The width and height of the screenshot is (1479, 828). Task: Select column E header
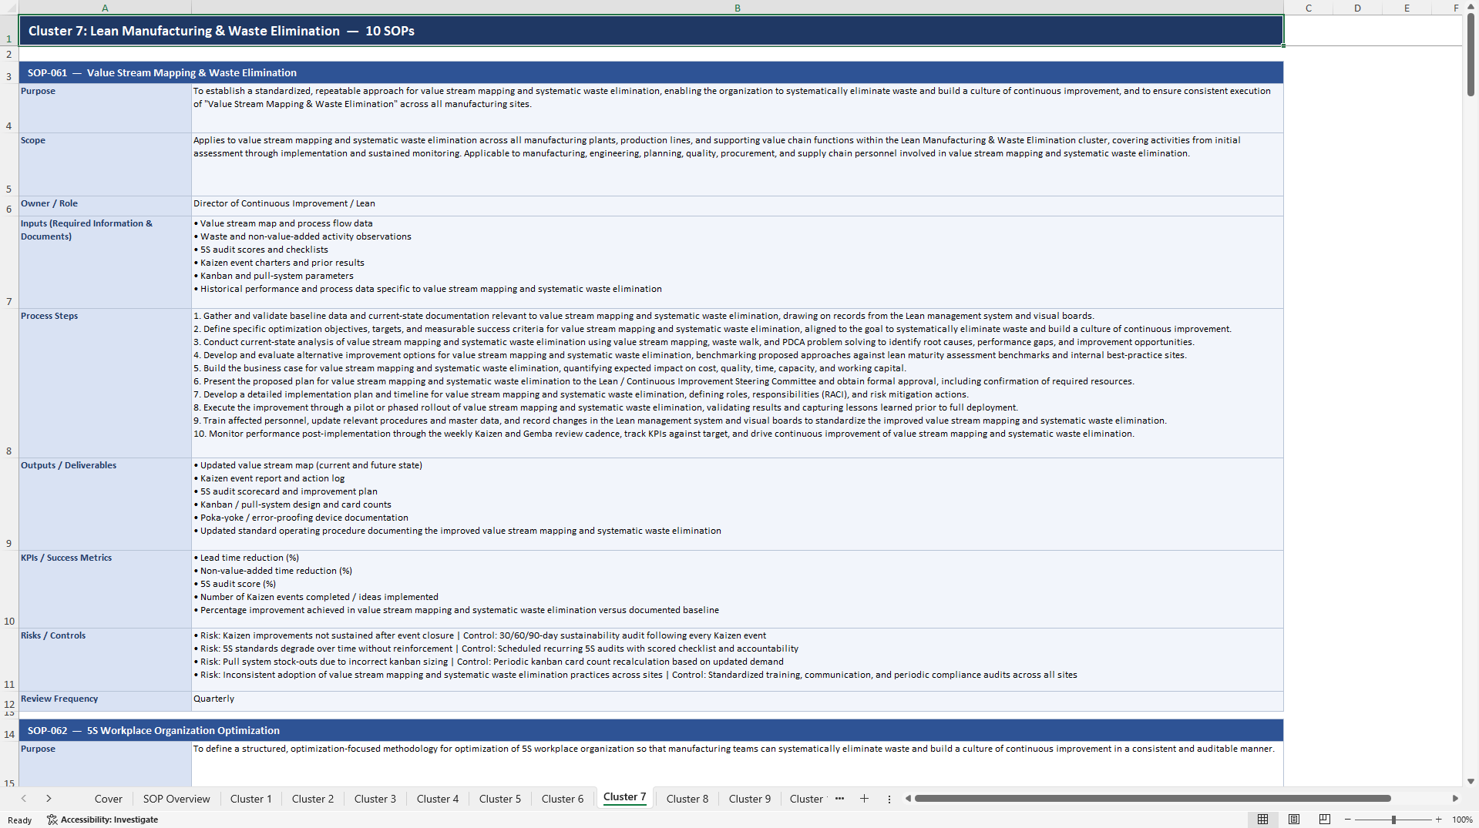1407,8
